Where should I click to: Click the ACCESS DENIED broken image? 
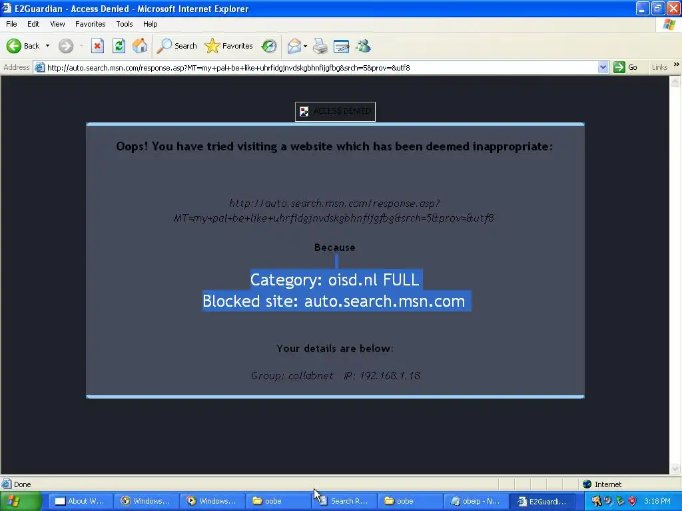click(336, 111)
